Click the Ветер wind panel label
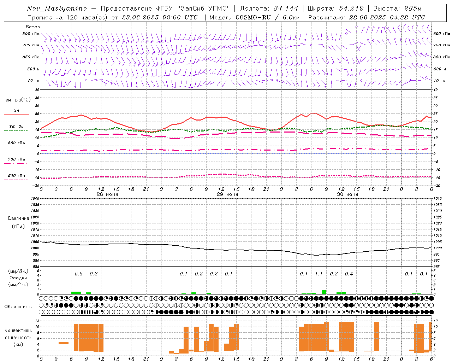 [x=33, y=27]
